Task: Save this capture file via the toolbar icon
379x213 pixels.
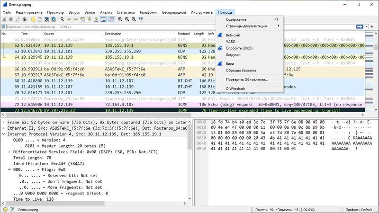Action: point(40,19)
